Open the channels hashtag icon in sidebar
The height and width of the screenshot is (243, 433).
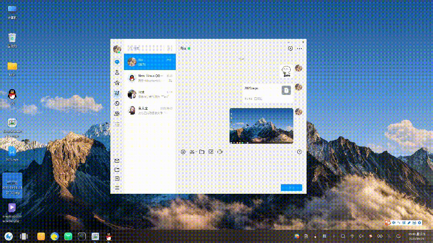click(117, 93)
